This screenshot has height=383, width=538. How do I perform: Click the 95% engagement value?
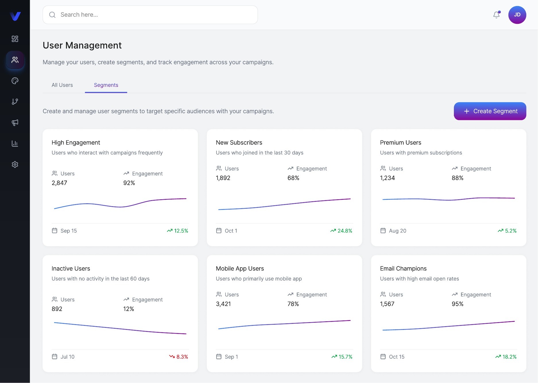point(457,304)
